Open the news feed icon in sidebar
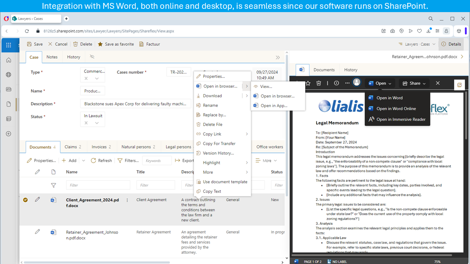 pyautogui.click(x=8, y=89)
